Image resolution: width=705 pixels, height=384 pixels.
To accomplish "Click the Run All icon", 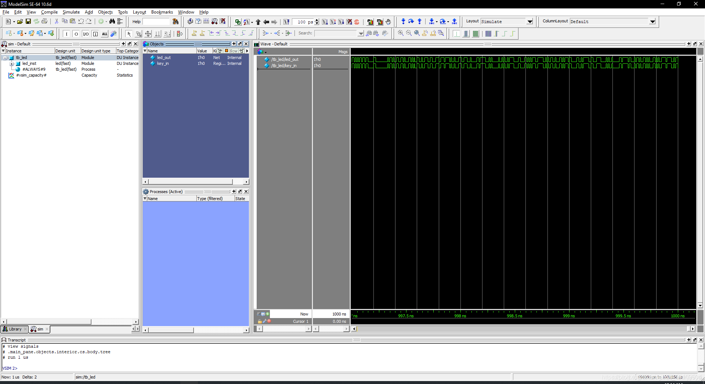I will tap(341, 22).
